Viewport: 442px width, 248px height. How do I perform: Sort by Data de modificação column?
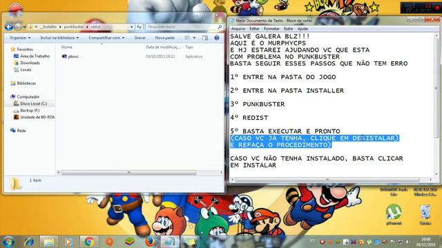pyautogui.click(x=163, y=48)
